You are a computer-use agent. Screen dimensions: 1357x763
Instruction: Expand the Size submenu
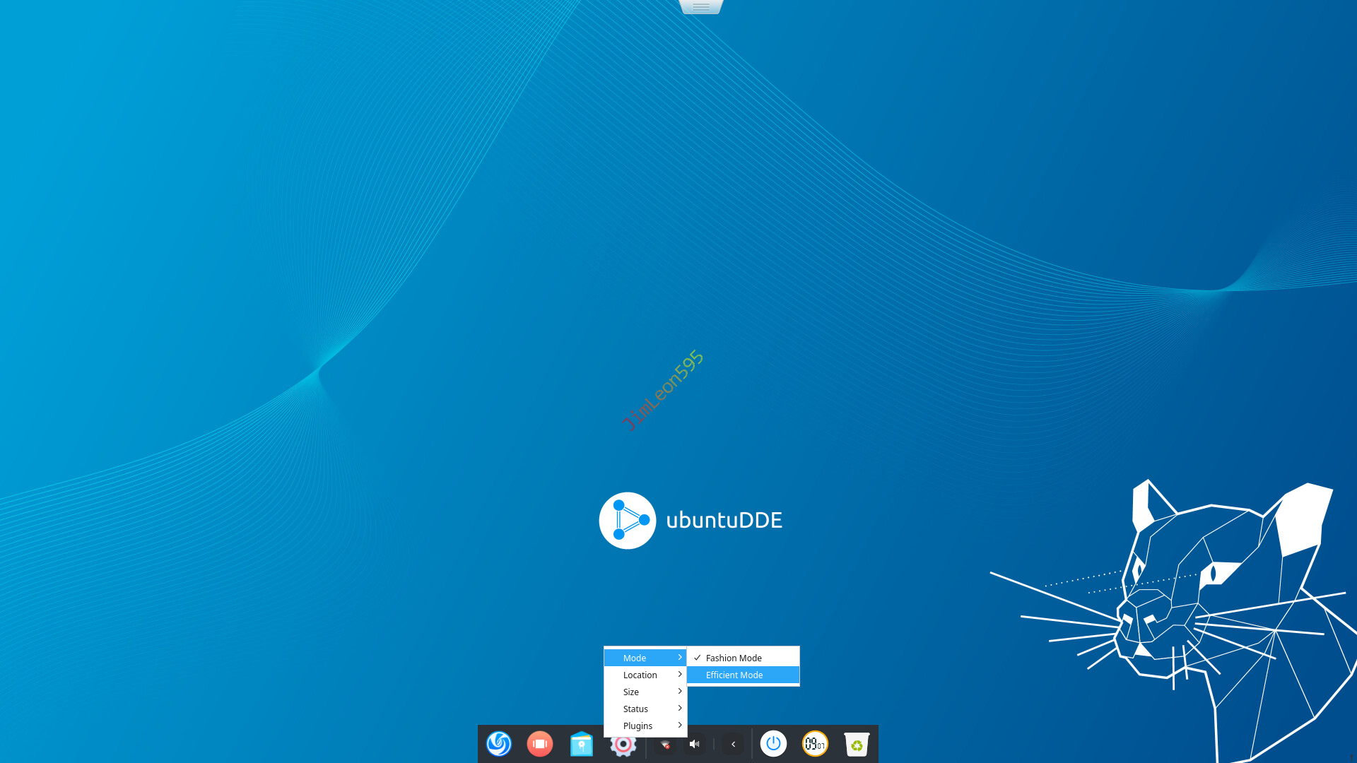coord(631,692)
